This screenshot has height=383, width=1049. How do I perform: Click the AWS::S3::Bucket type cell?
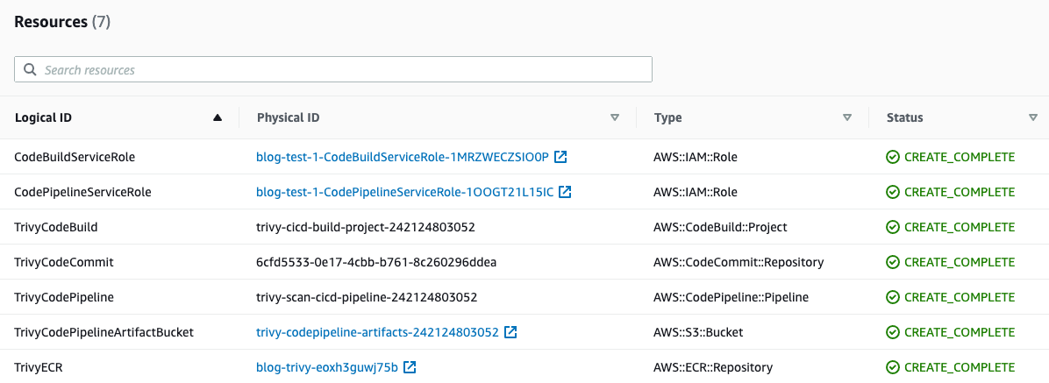[698, 332]
